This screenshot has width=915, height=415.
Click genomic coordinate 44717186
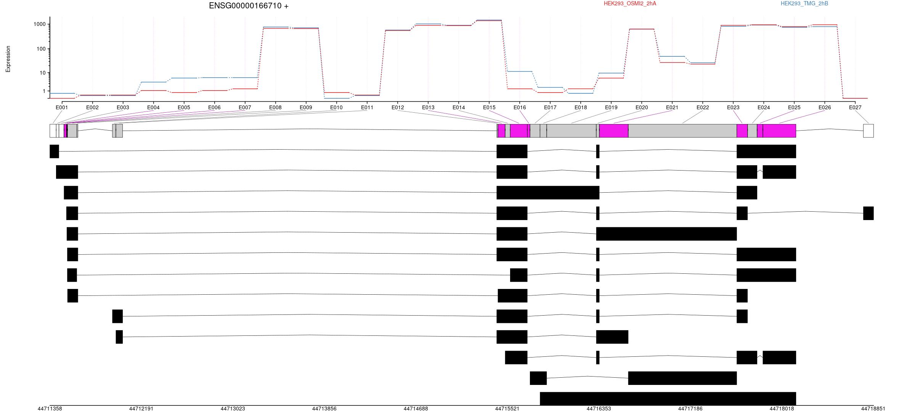[690, 409]
